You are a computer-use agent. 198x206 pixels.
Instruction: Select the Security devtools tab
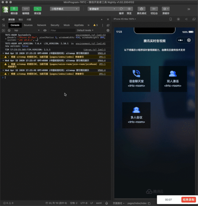tap(55, 25)
